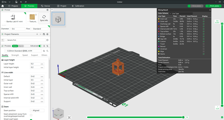Redo the last action
This screenshot has height=120, width=224.
click(x=26, y=2)
